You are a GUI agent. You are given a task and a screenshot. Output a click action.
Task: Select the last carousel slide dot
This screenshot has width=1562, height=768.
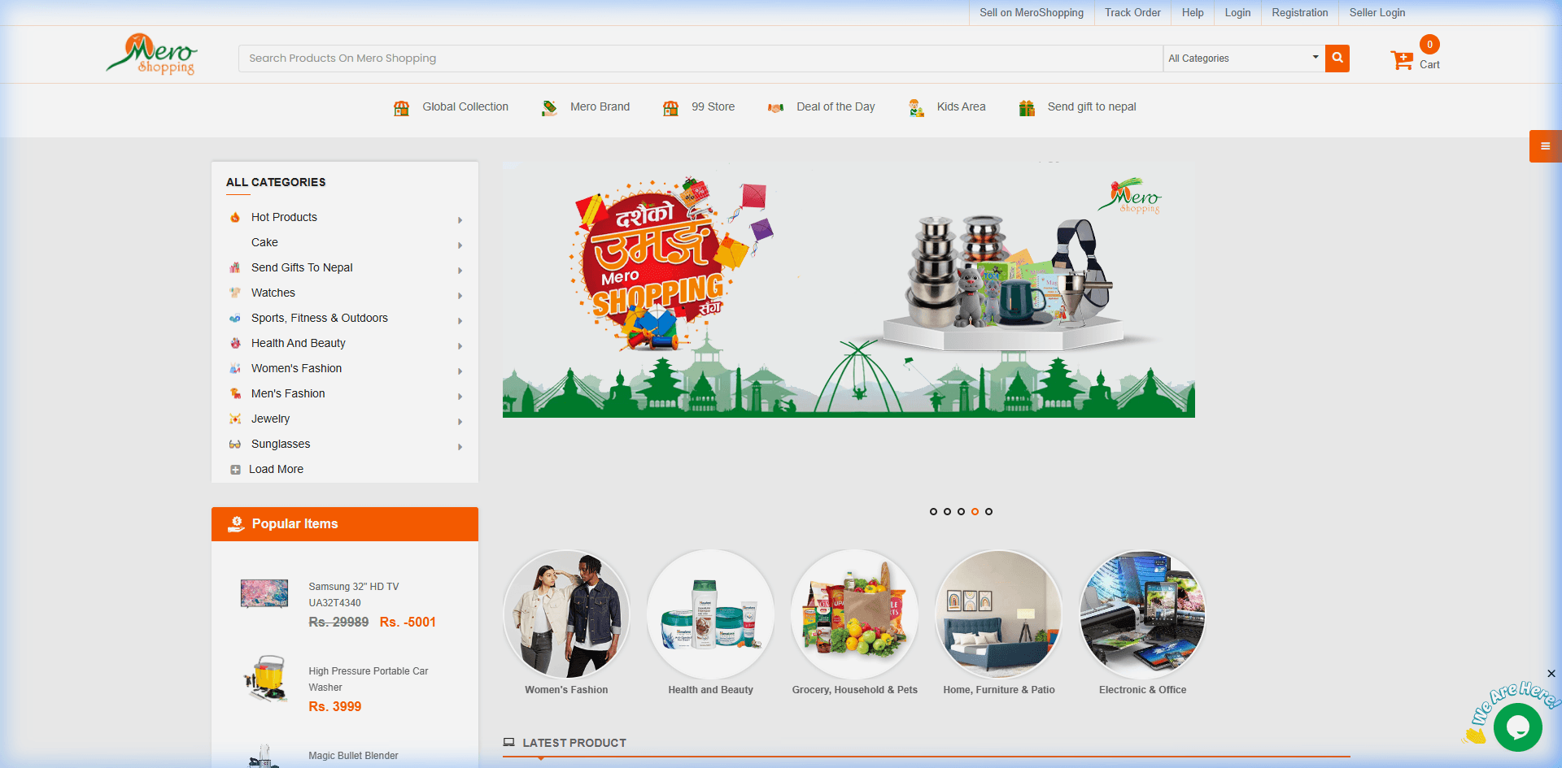coord(988,512)
